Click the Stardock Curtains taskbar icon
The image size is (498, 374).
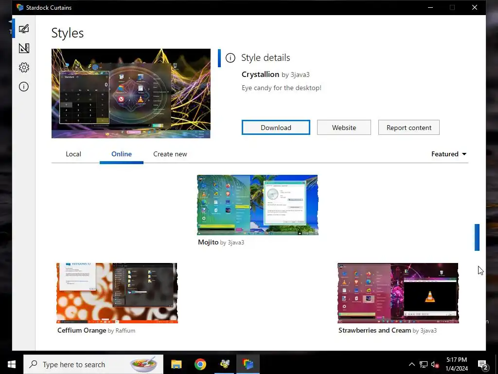tap(248, 364)
